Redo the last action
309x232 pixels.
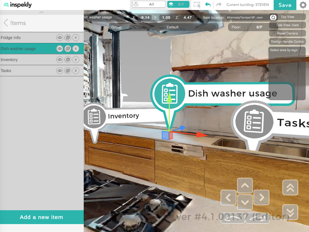(218, 5)
